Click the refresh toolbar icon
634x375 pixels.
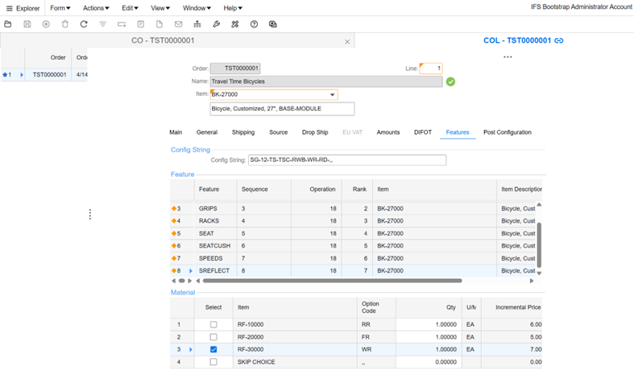pyautogui.click(x=84, y=24)
